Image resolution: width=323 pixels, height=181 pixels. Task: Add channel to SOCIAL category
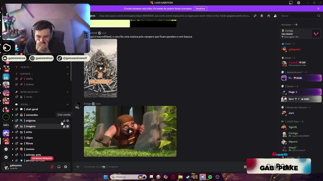[x=68, y=104]
